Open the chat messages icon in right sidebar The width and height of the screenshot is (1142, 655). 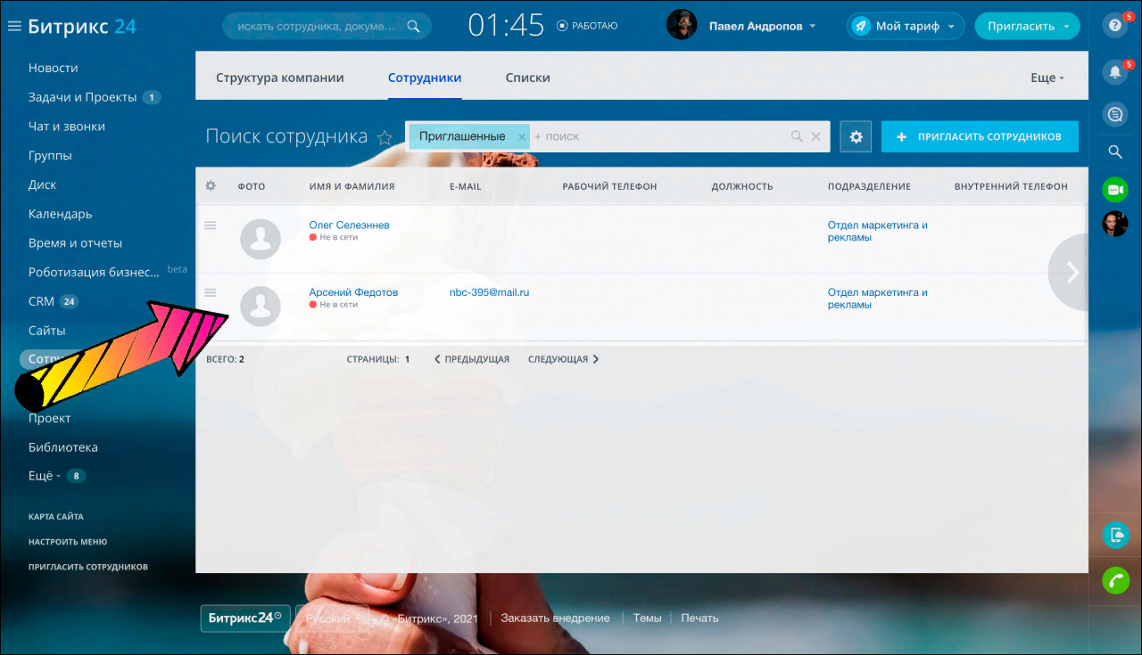pos(1114,114)
